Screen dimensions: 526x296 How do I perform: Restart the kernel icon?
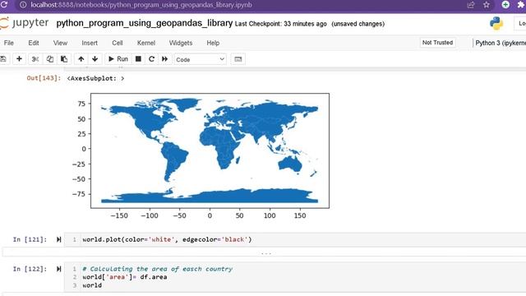pyautogui.click(x=151, y=59)
